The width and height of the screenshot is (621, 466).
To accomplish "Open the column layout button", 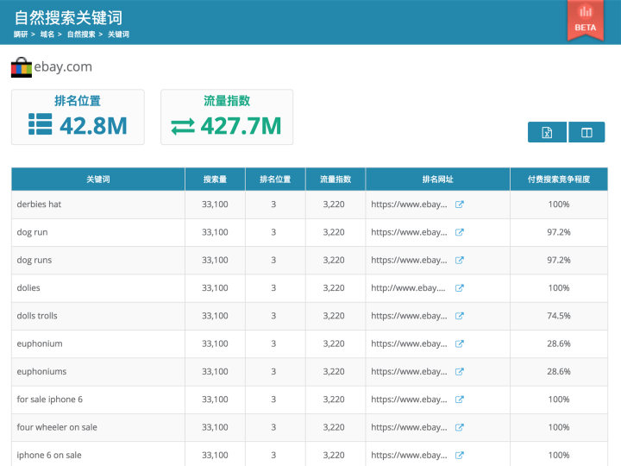I will [x=586, y=132].
